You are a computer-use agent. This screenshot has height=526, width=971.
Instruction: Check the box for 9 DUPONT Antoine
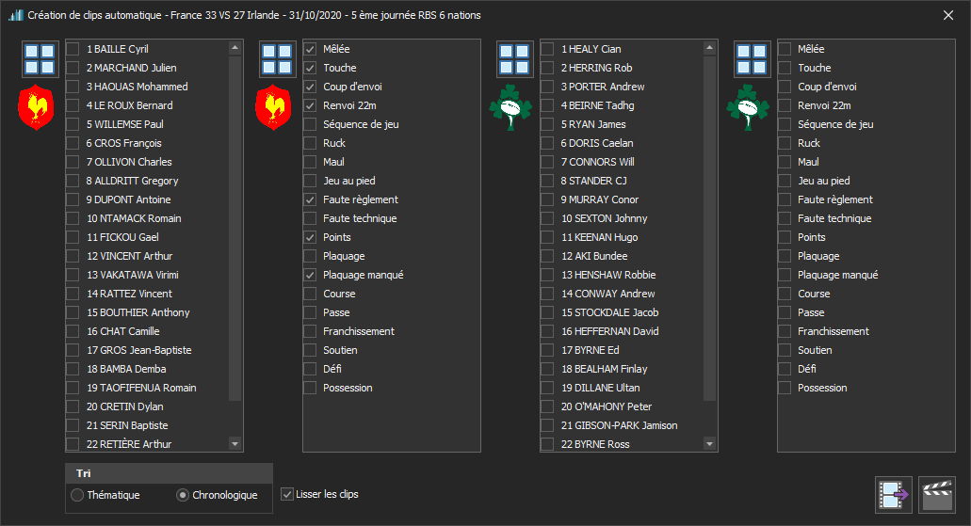(x=73, y=199)
